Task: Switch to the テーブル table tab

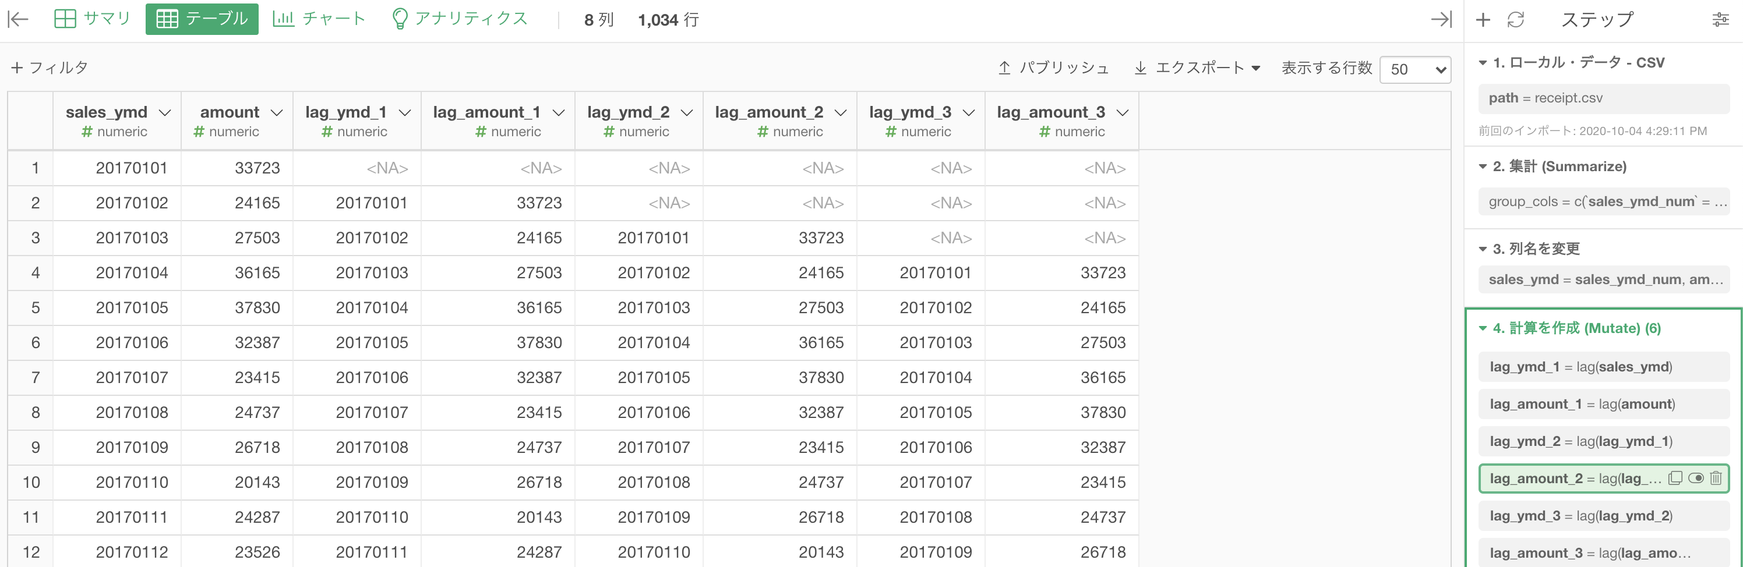Action: (x=202, y=19)
